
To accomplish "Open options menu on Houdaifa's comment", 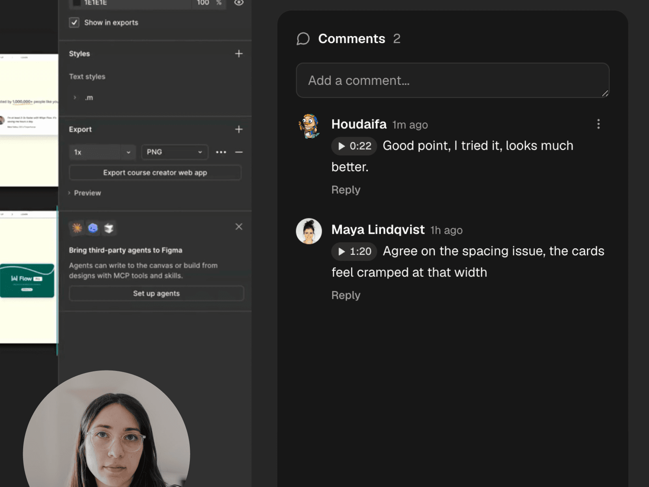I will (x=598, y=124).
